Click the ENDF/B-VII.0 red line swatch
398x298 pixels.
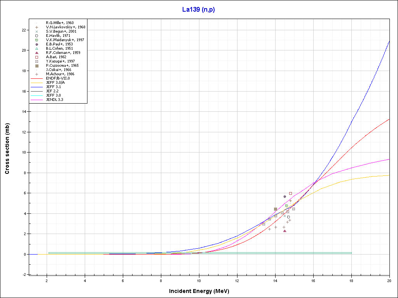click(x=37, y=78)
